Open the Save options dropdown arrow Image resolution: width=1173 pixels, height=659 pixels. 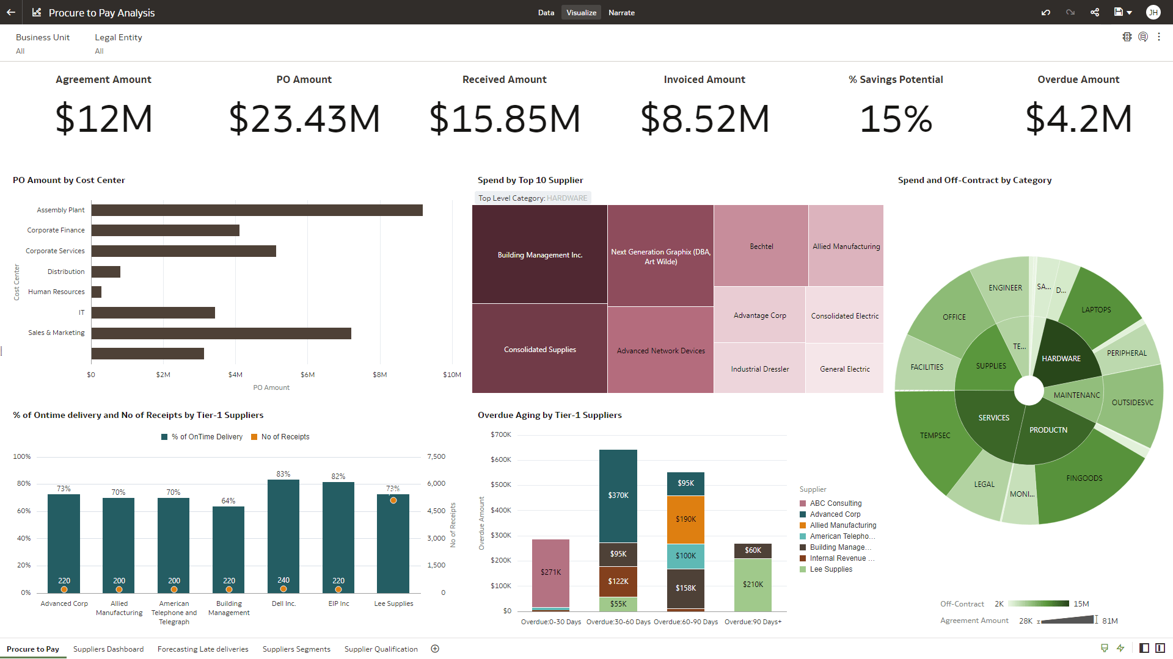(1131, 12)
